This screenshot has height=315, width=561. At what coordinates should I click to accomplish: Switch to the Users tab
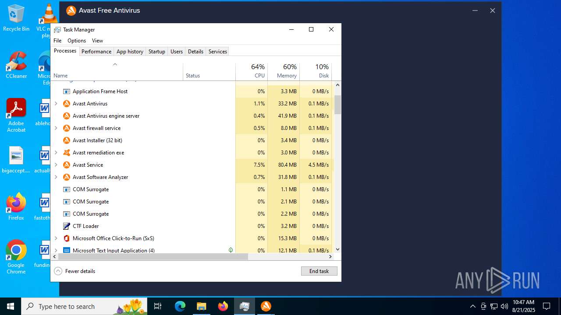click(177, 52)
